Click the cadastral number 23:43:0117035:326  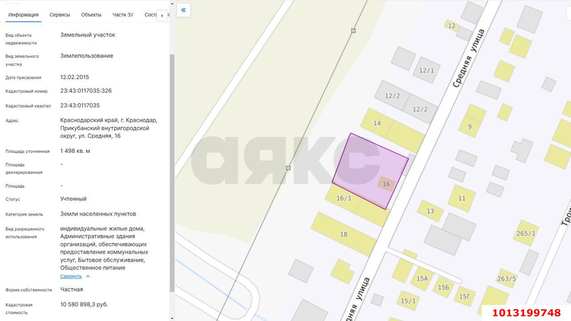point(86,91)
